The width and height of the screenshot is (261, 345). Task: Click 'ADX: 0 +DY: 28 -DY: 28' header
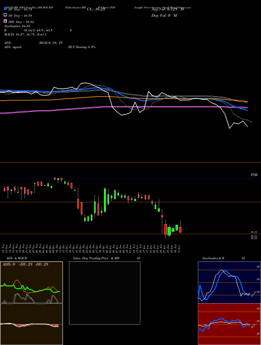coord(25,264)
